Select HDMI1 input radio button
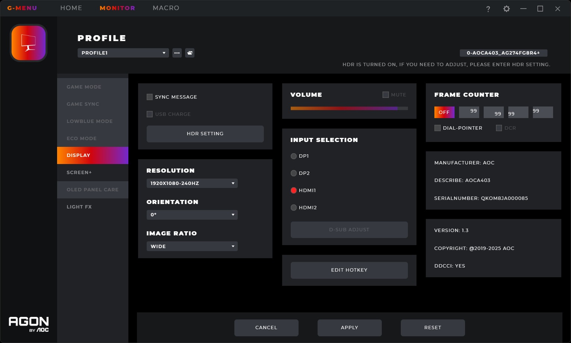Viewport: 571px width, 343px height. click(294, 191)
